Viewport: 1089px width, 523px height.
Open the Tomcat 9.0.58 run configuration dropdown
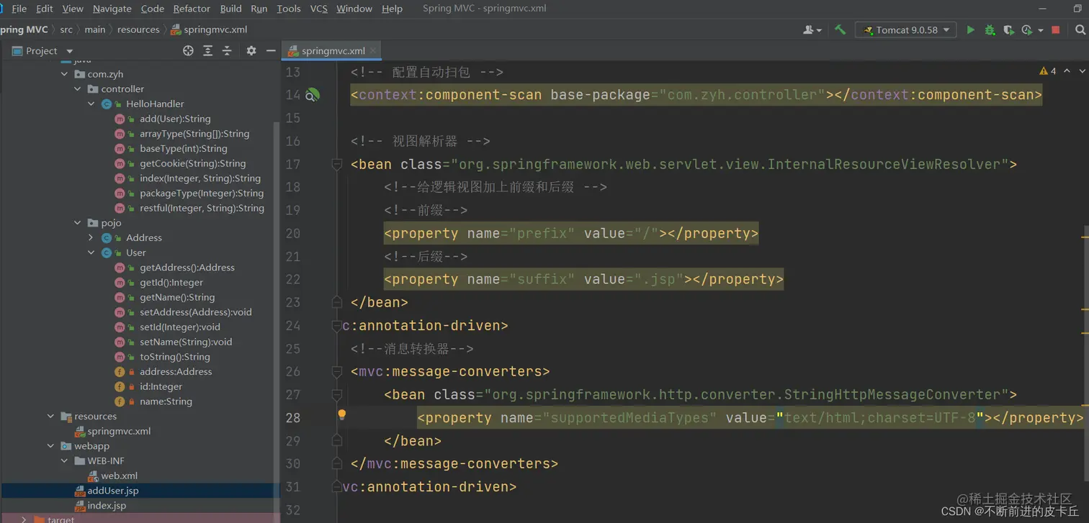pyautogui.click(x=906, y=29)
